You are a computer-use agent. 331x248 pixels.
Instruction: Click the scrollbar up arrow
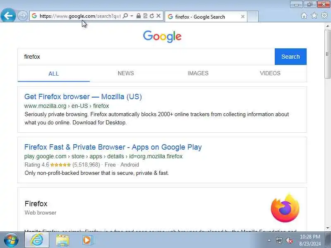[x=328, y=26]
